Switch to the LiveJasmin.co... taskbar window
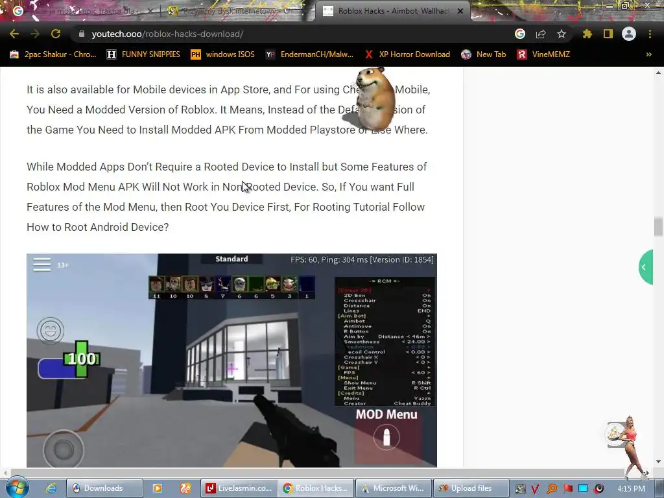This screenshot has width=664, height=498. click(239, 488)
